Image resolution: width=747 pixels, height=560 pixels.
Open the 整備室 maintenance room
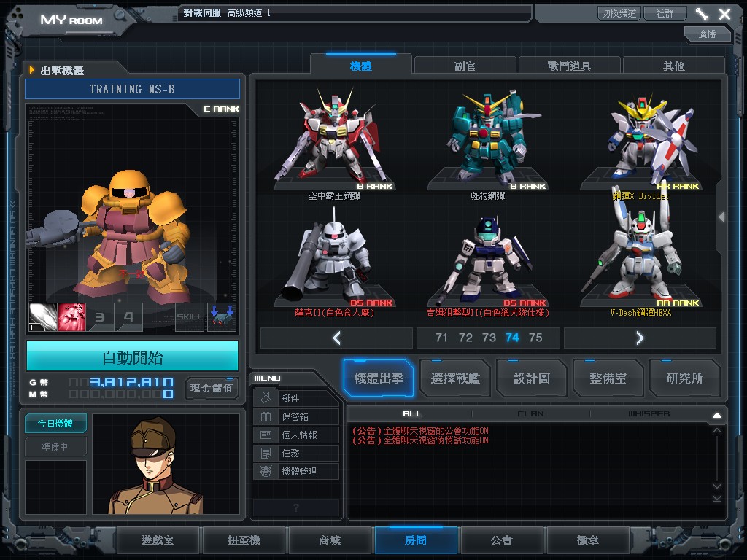point(608,378)
